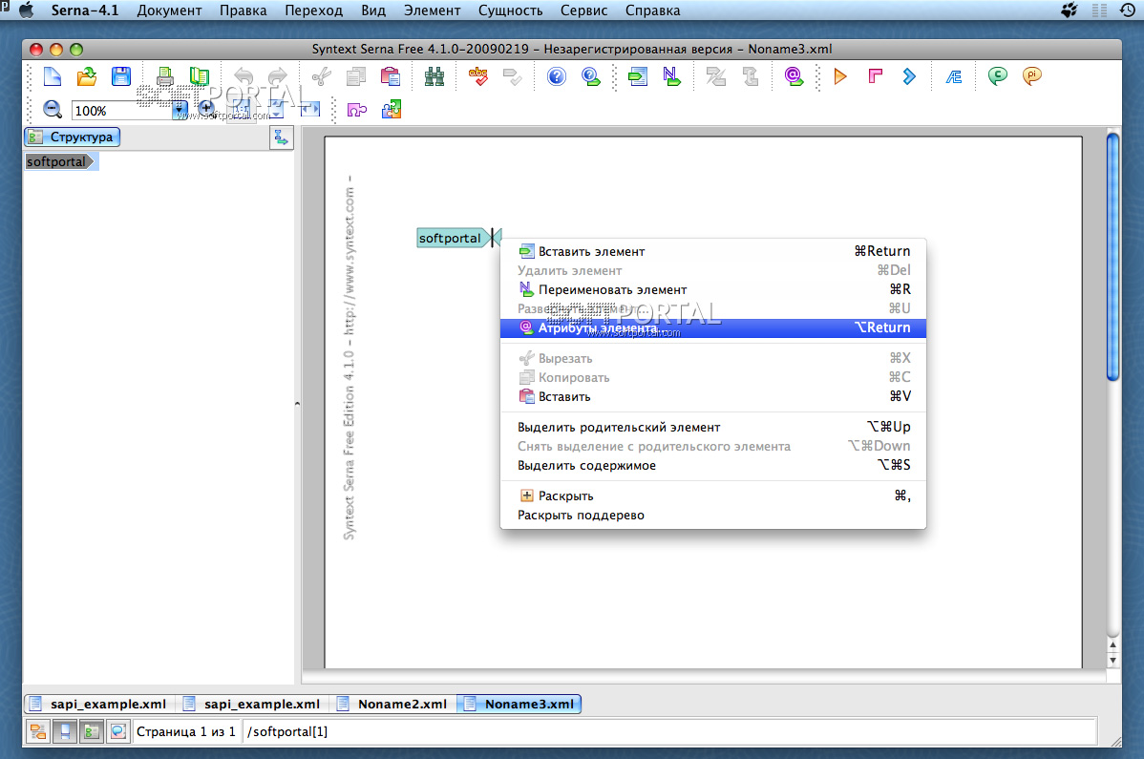Select Выделить родительский элемент menu entry

[x=712, y=428]
